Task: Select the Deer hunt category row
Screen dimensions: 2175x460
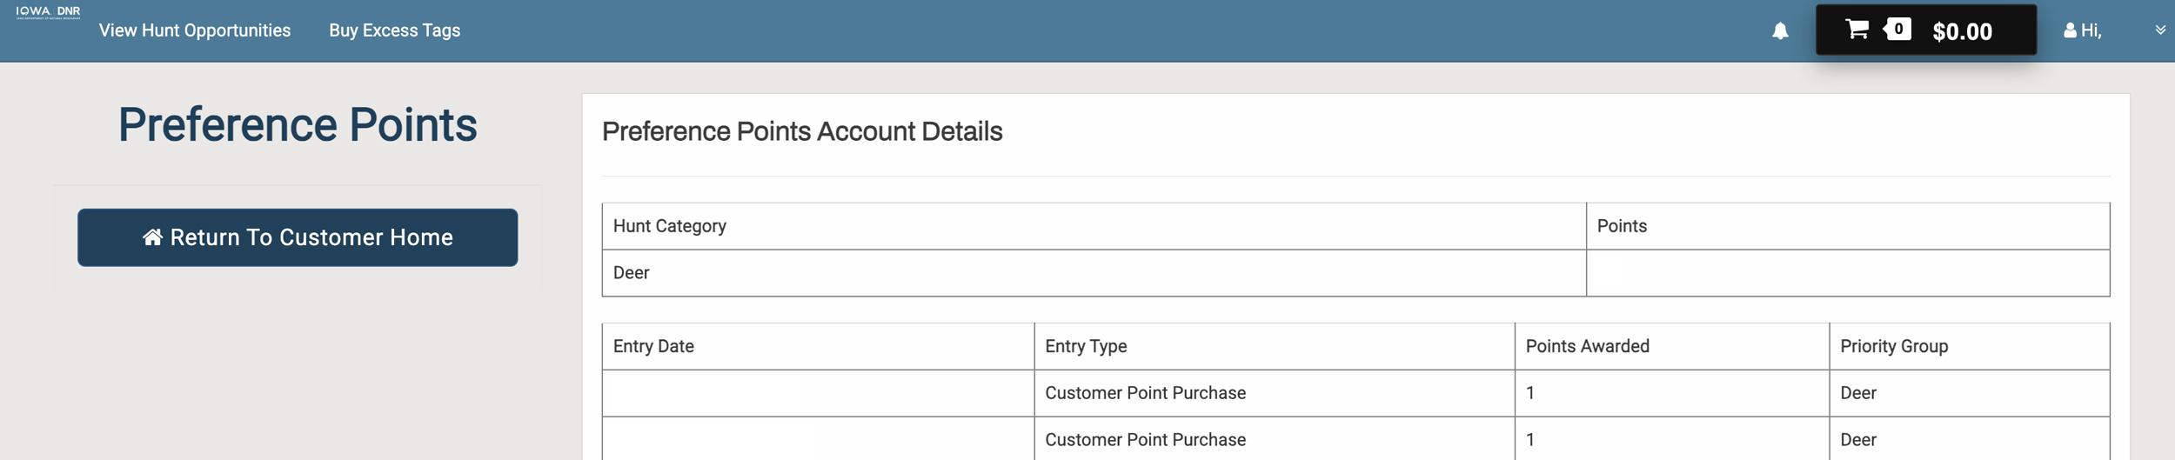Action: (632, 273)
